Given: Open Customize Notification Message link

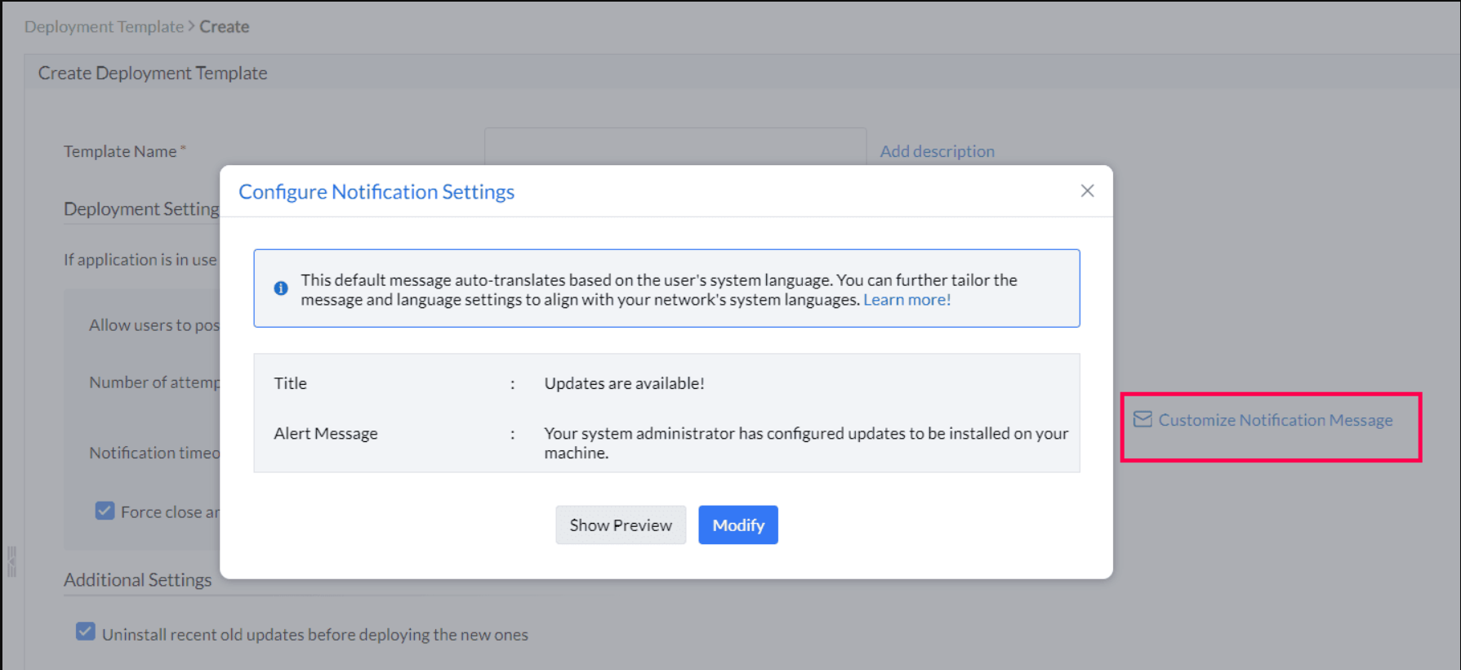Looking at the screenshot, I should (x=1275, y=420).
